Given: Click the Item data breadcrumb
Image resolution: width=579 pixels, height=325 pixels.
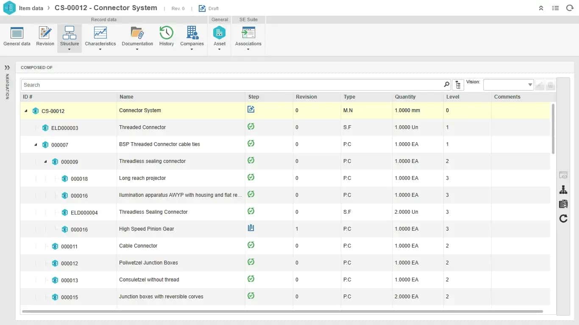Looking at the screenshot, I should pyautogui.click(x=31, y=8).
